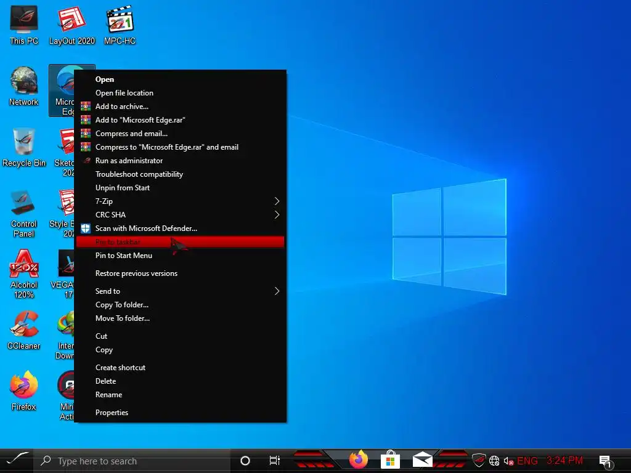
Task: Choose Add to archive...
Action: click(x=181, y=107)
